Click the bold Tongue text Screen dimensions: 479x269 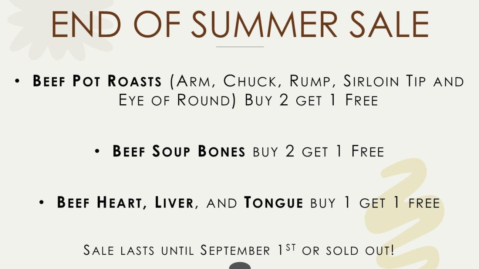pyautogui.click(x=274, y=203)
